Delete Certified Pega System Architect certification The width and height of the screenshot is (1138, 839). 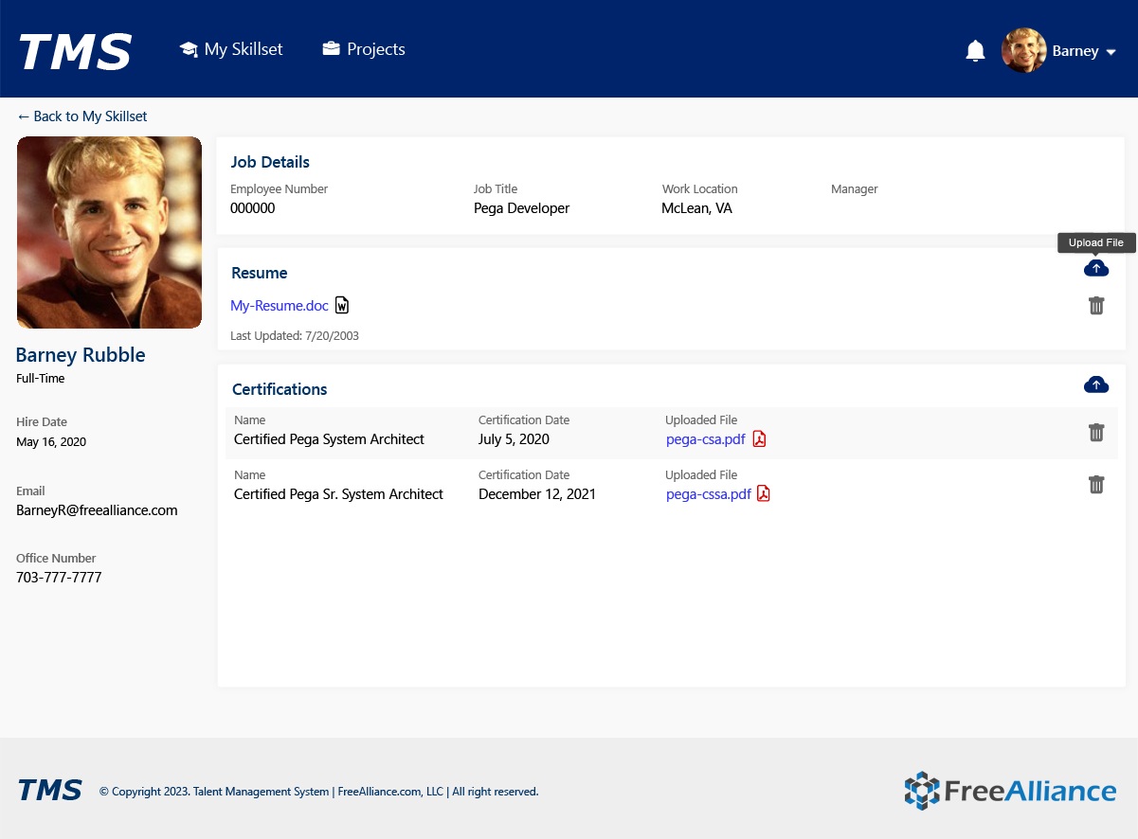click(1096, 433)
